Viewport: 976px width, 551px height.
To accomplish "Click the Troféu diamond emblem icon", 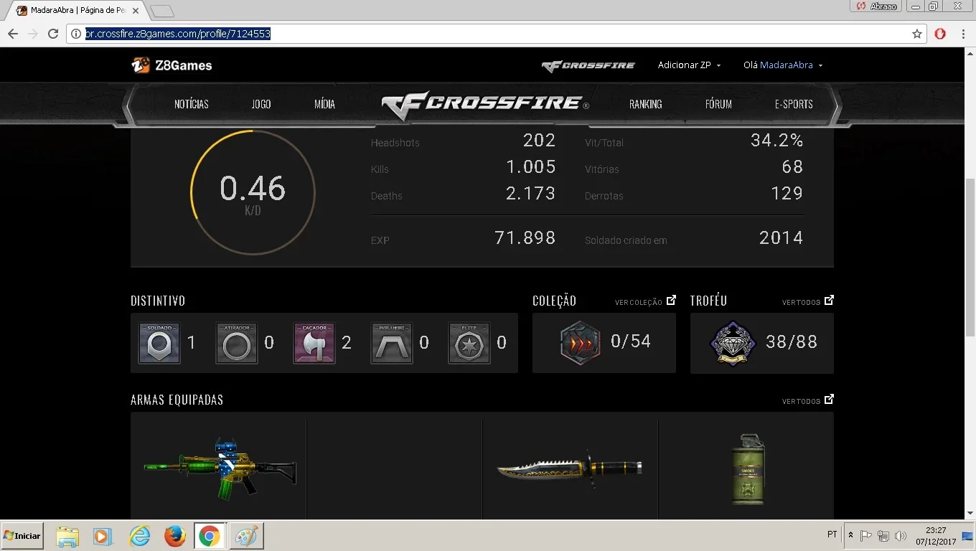I will coord(733,343).
